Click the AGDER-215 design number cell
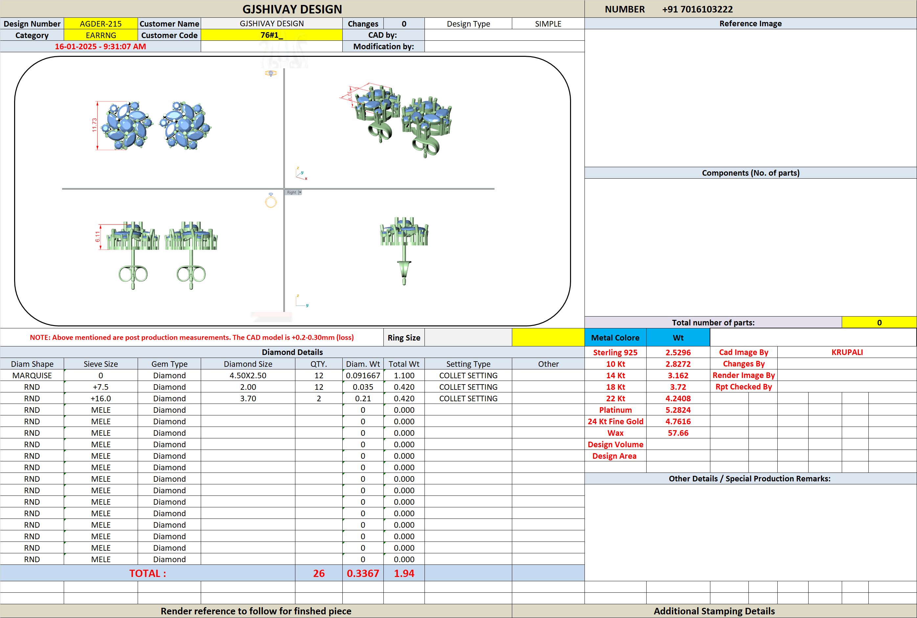The width and height of the screenshot is (917, 618). point(101,24)
